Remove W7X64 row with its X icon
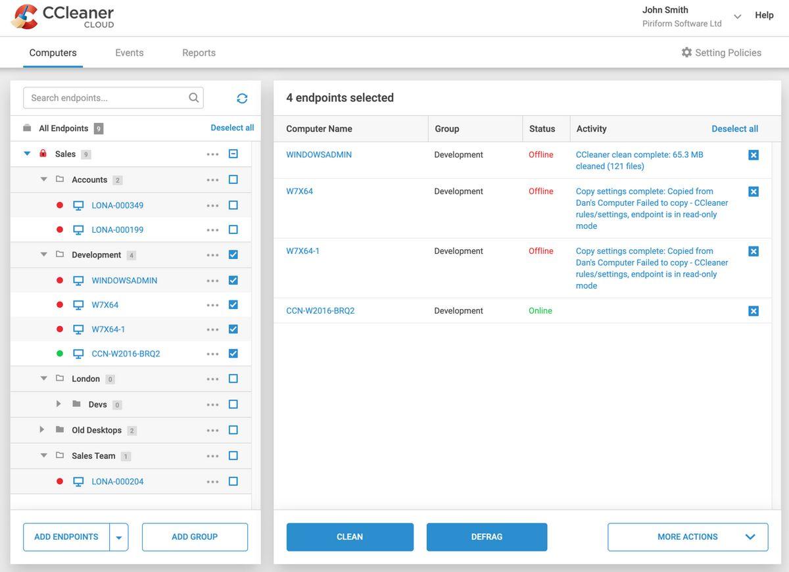The image size is (789, 572). coord(753,192)
